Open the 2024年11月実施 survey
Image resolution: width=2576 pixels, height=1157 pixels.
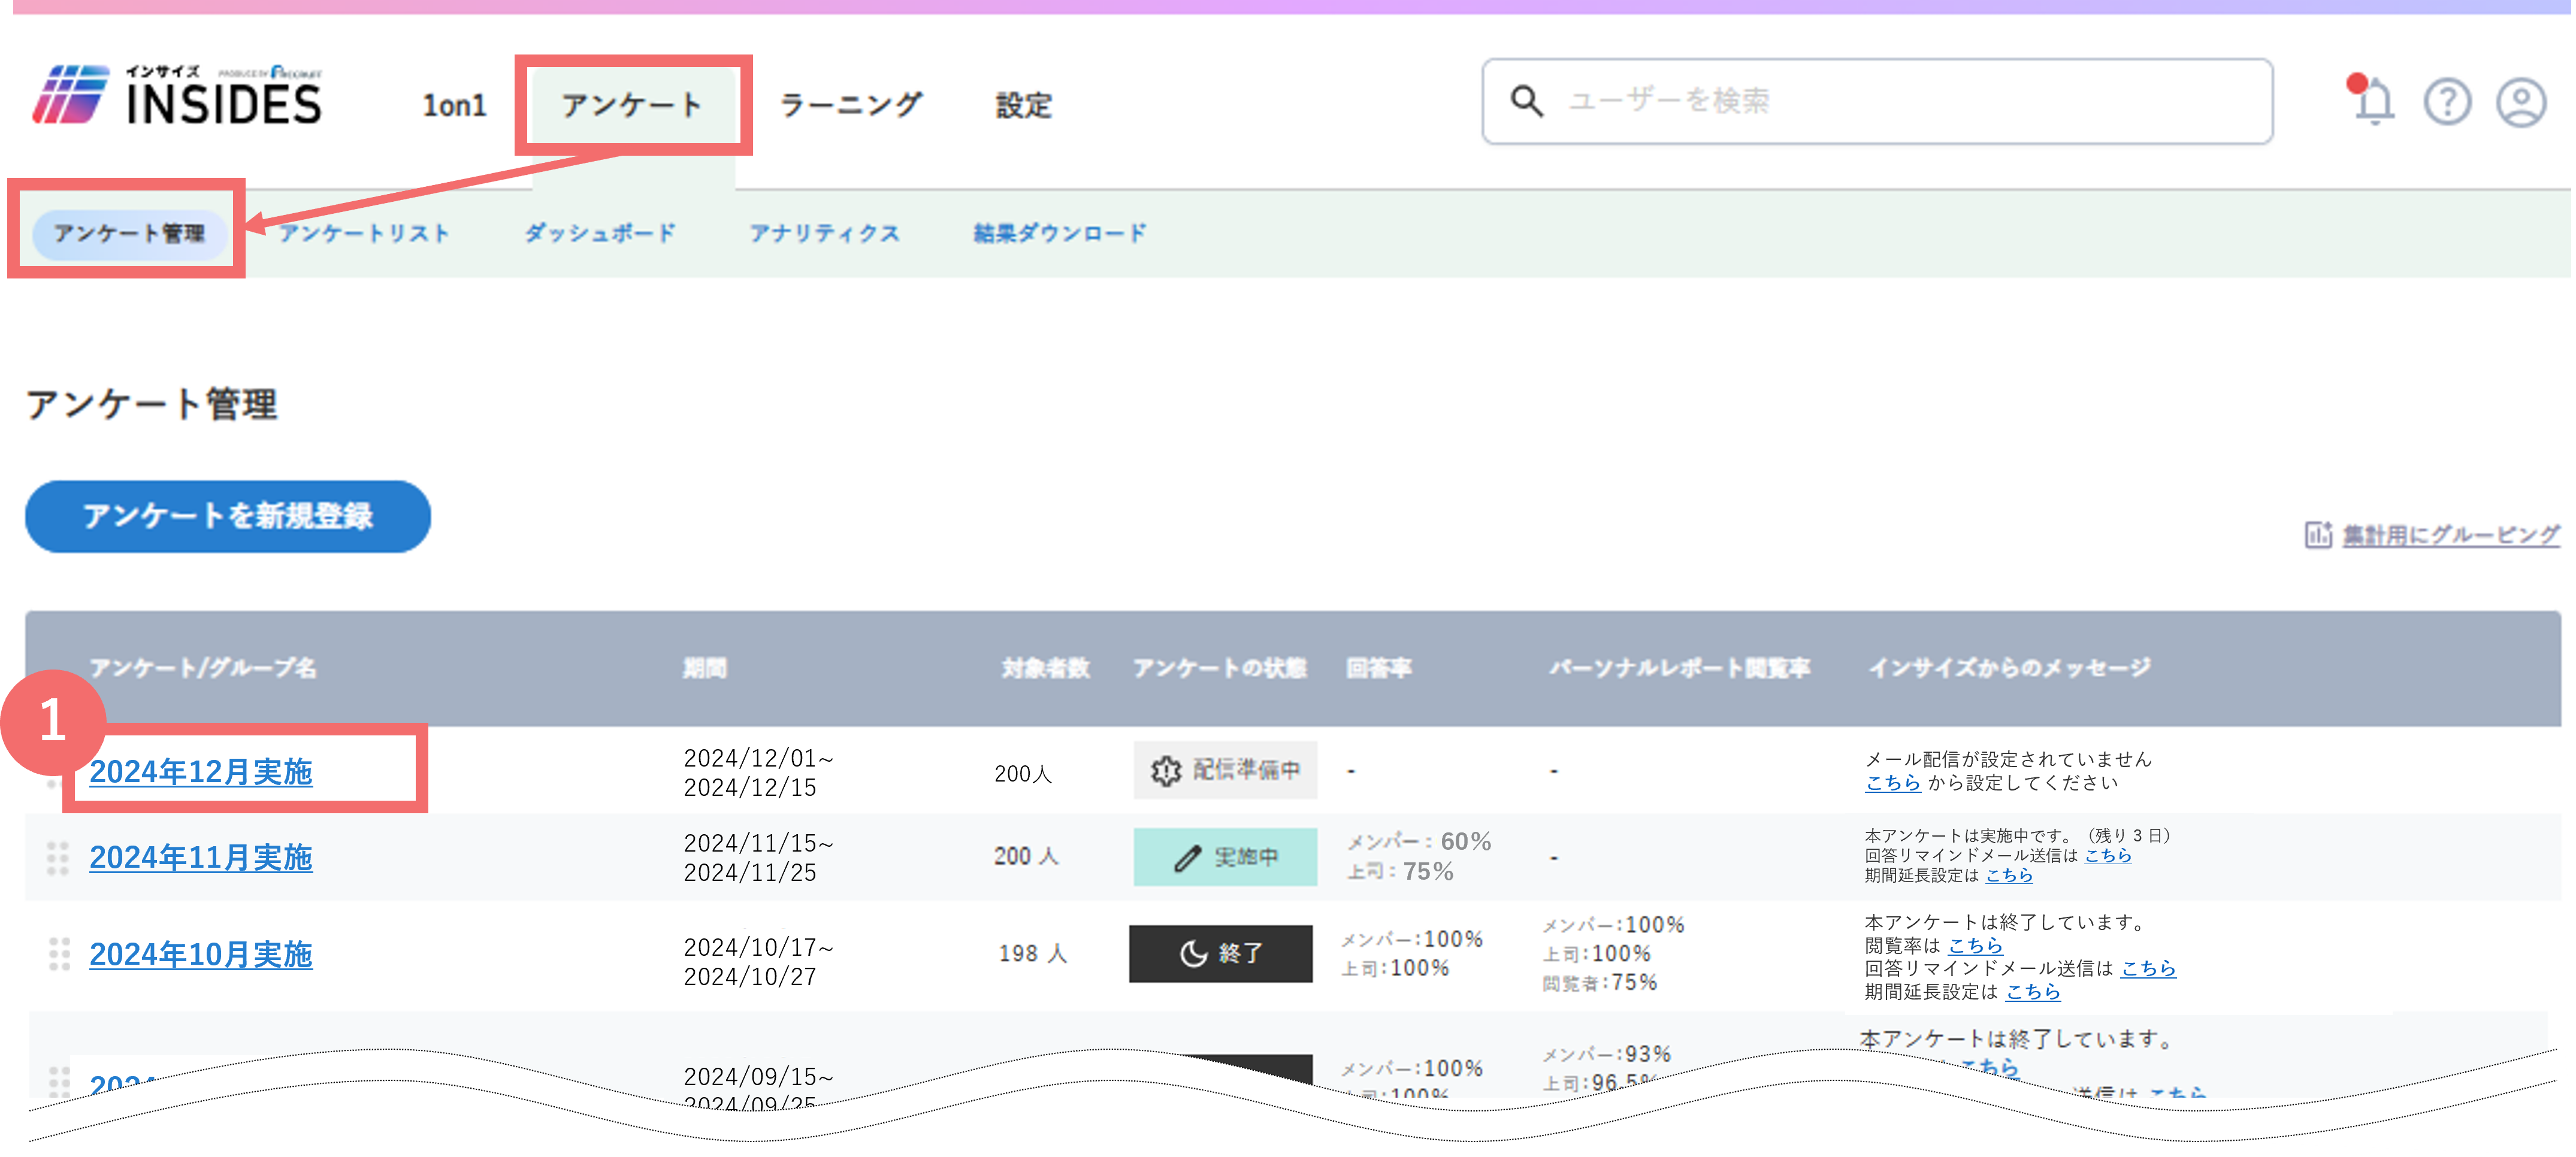[x=201, y=858]
